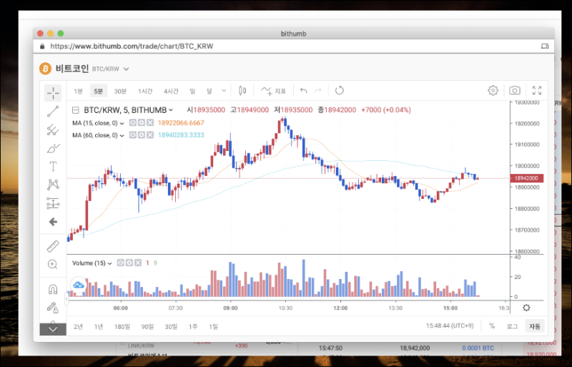The width and height of the screenshot is (572, 367).
Task: Hide the Volume indicator with eye icon
Action: tap(120, 263)
